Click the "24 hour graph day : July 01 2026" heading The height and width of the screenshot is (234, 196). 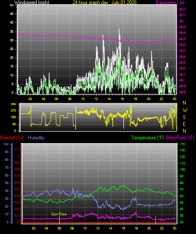tap(105, 2)
